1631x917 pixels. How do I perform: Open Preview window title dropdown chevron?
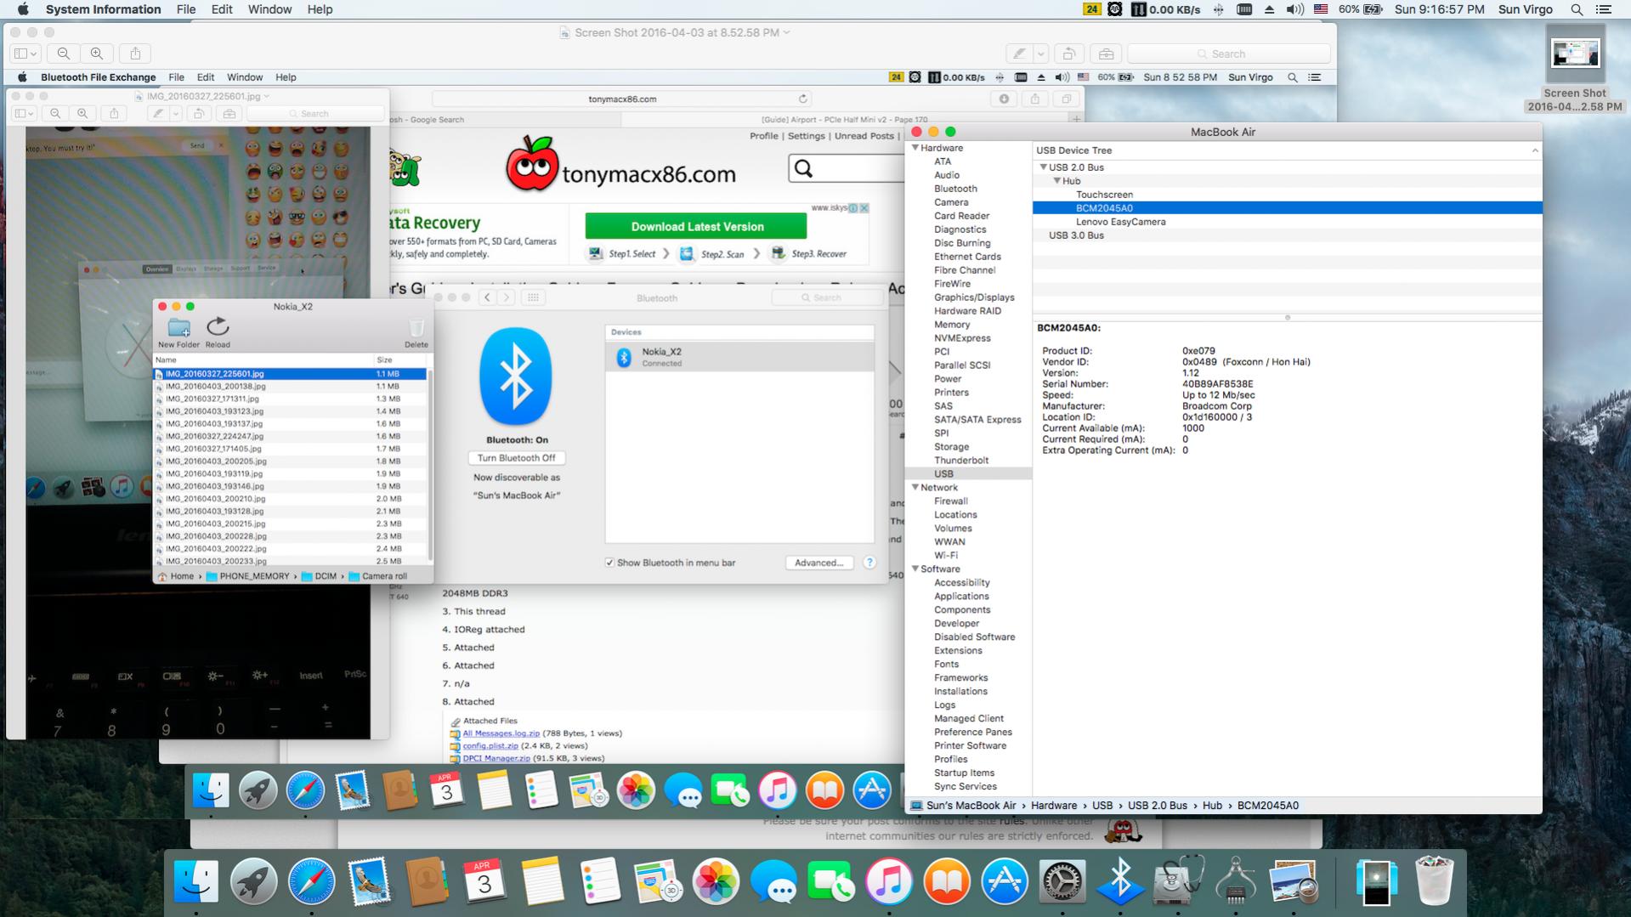tap(787, 32)
